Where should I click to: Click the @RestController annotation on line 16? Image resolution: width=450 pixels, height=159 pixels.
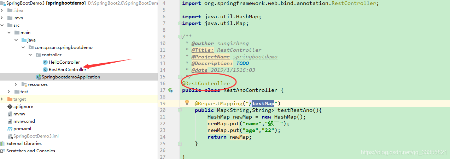click(206, 83)
